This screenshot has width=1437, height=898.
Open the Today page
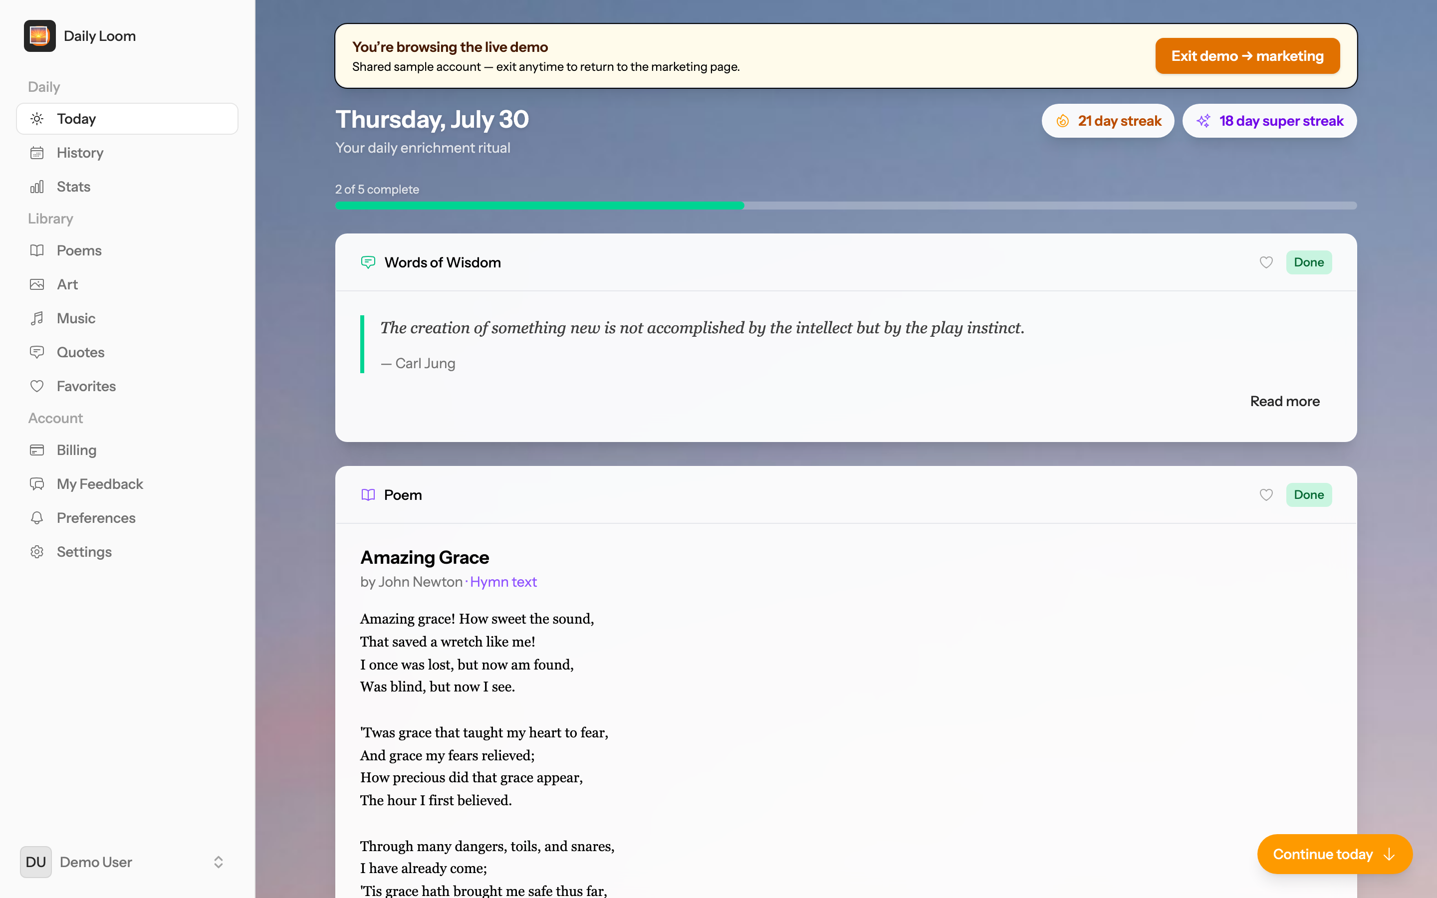pos(127,119)
